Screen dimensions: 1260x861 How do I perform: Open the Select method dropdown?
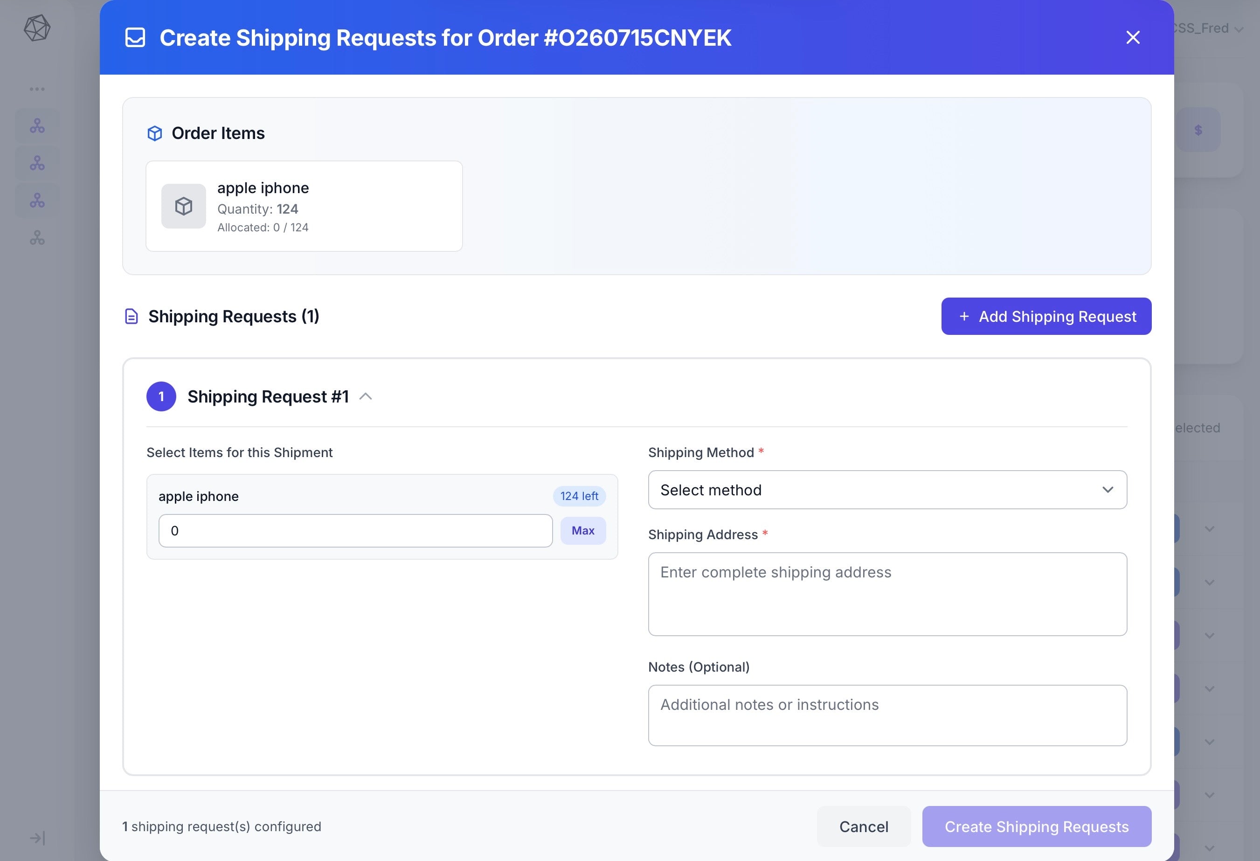click(887, 490)
